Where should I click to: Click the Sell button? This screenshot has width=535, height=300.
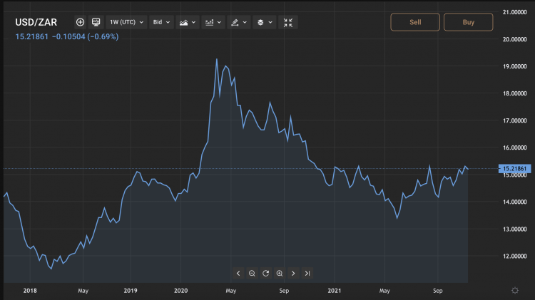point(415,22)
